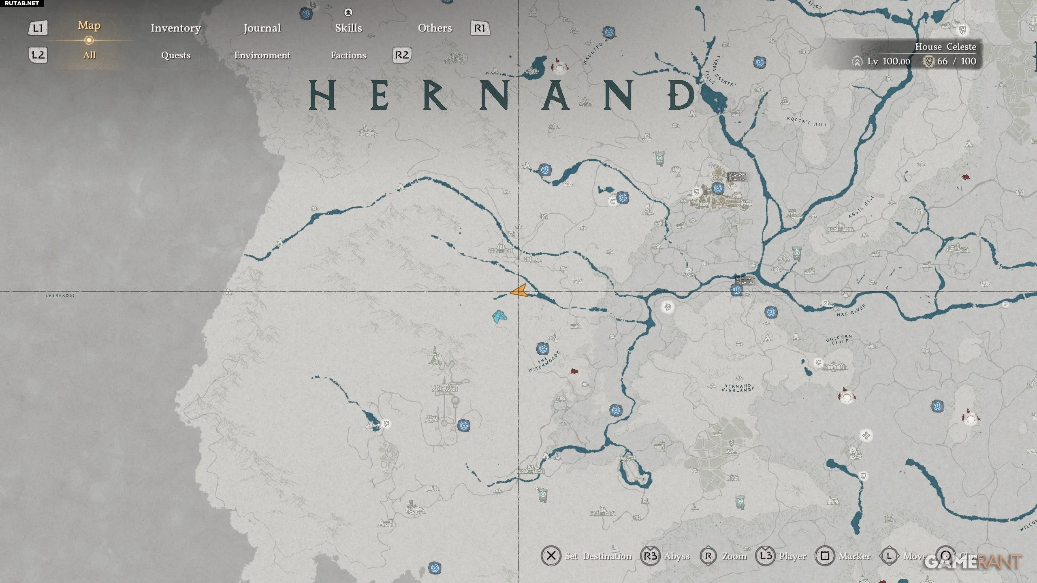Click the R Zoom control icon
Viewport: 1037px width, 583px height.
(x=708, y=556)
